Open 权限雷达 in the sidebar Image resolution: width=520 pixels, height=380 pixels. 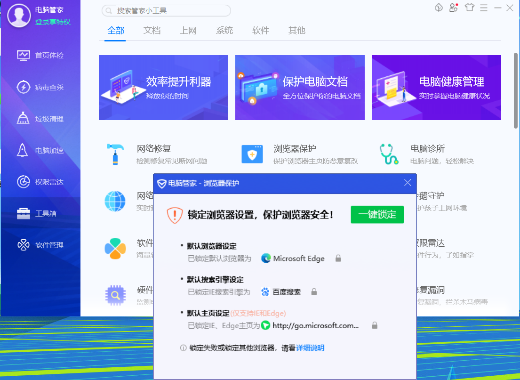tap(40, 182)
